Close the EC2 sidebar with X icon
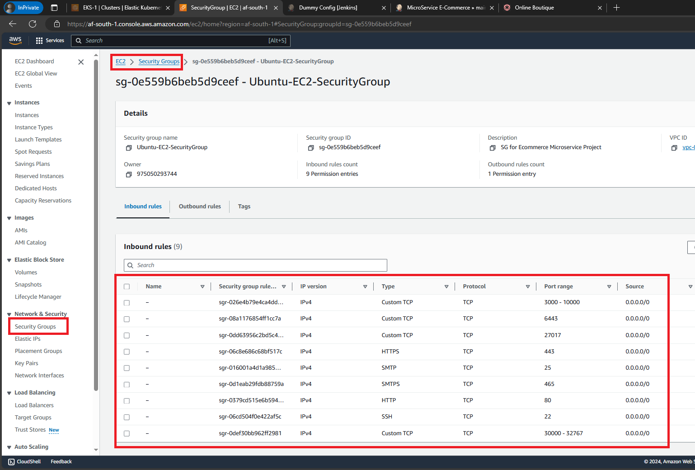This screenshot has width=695, height=470. (x=81, y=62)
